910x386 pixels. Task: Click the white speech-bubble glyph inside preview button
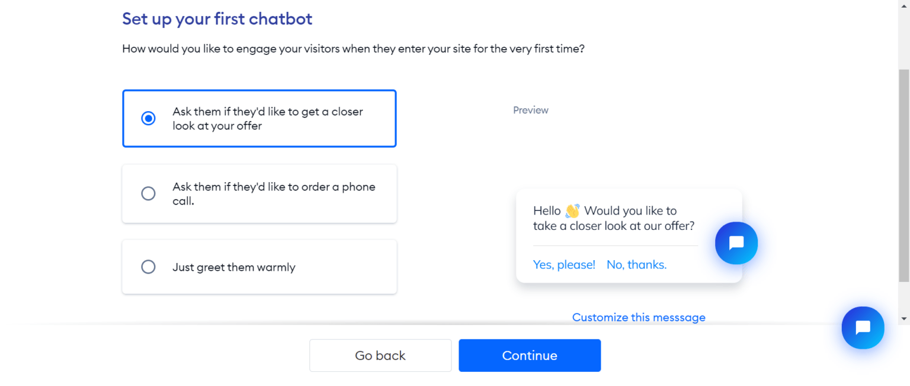736,243
